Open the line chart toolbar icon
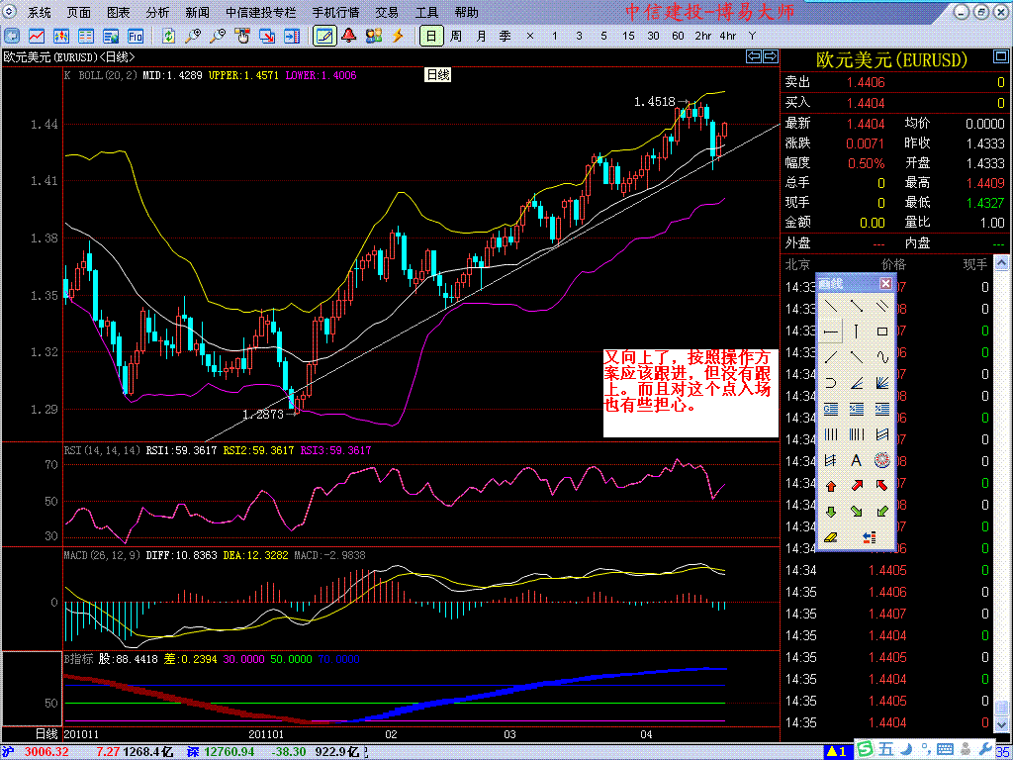 (37, 36)
